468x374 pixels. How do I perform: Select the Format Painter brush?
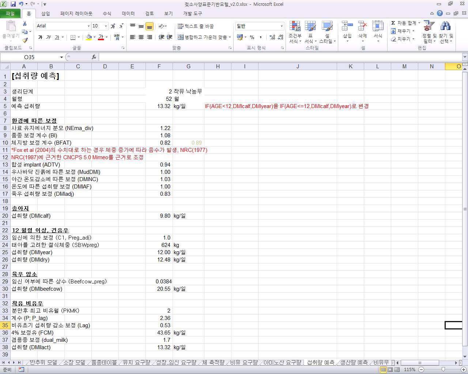24,40
